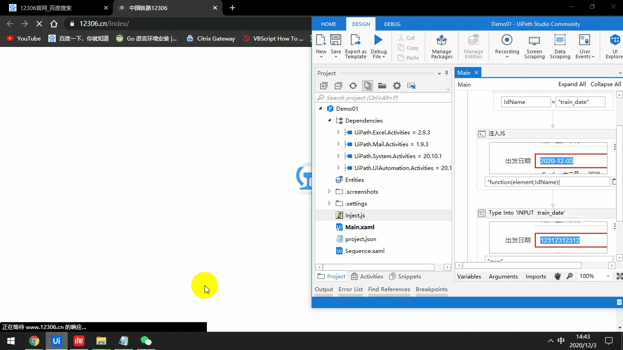Open Manage Packages in UiPath Studio
623x350 pixels.
click(442, 46)
